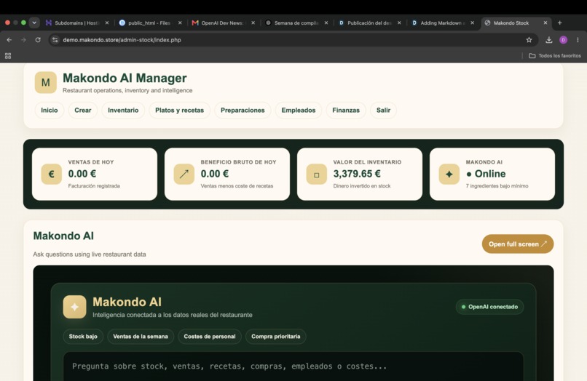
Task: Click the 3,379.65 € inventory value
Action: pos(357,174)
